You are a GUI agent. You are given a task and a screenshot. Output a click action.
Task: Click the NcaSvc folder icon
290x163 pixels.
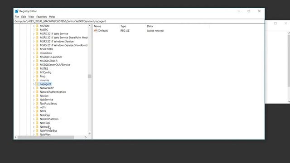click(x=37, y=96)
